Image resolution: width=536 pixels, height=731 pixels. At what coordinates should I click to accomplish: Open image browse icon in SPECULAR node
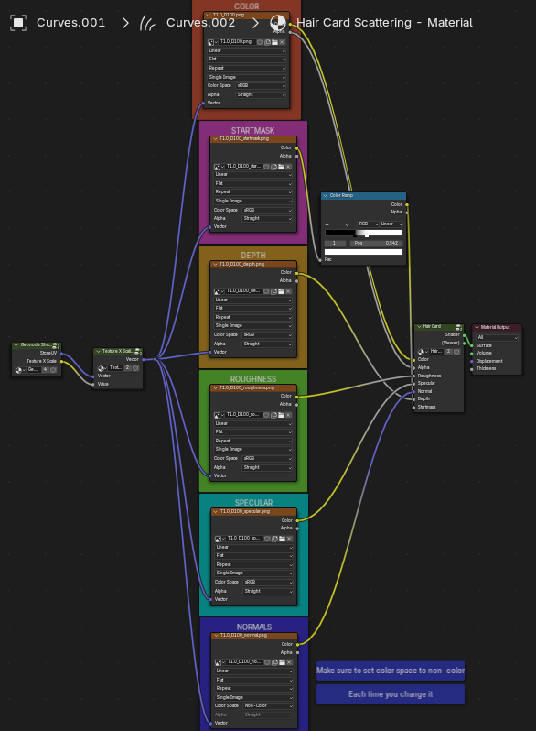[x=218, y=539]
